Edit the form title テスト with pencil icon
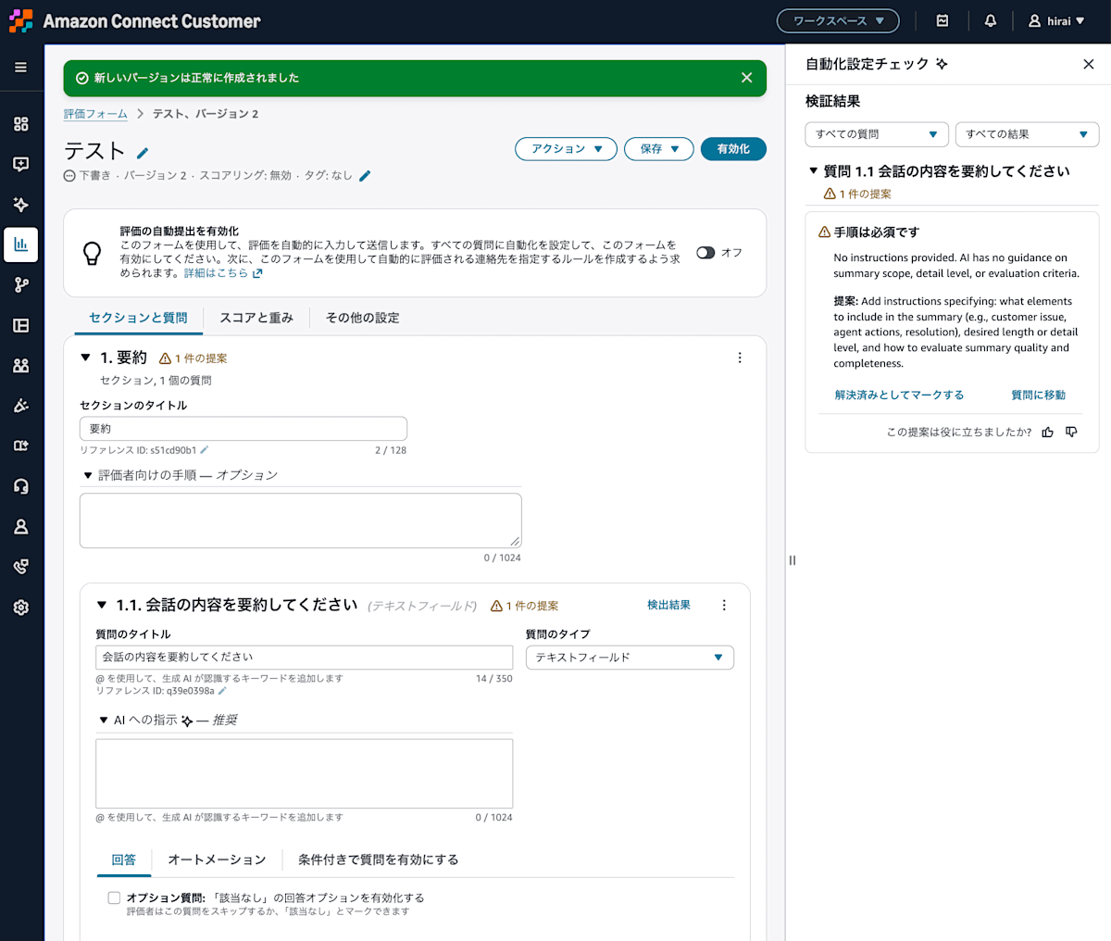The image size is (1111, 941). click(x=143, y=153)
